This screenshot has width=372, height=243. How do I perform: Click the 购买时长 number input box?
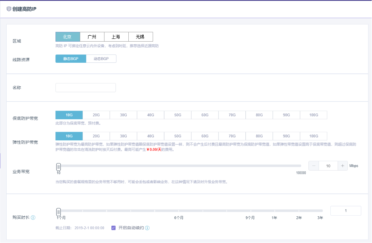[x=346, y=211]
